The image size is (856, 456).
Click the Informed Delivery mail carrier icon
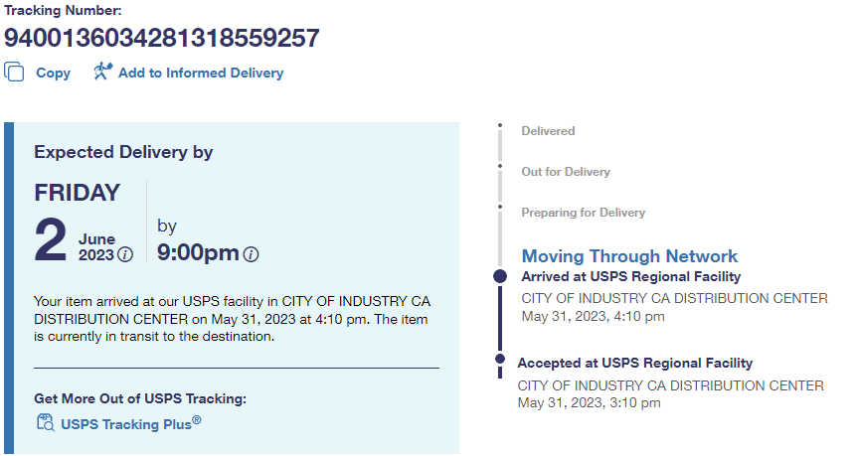click(102, 72)
